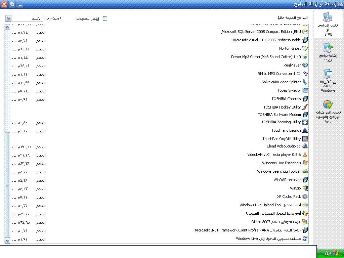Click the Power Mp3 Cutter icon
The height and width of the screenshot is (258, 344).
305,57
